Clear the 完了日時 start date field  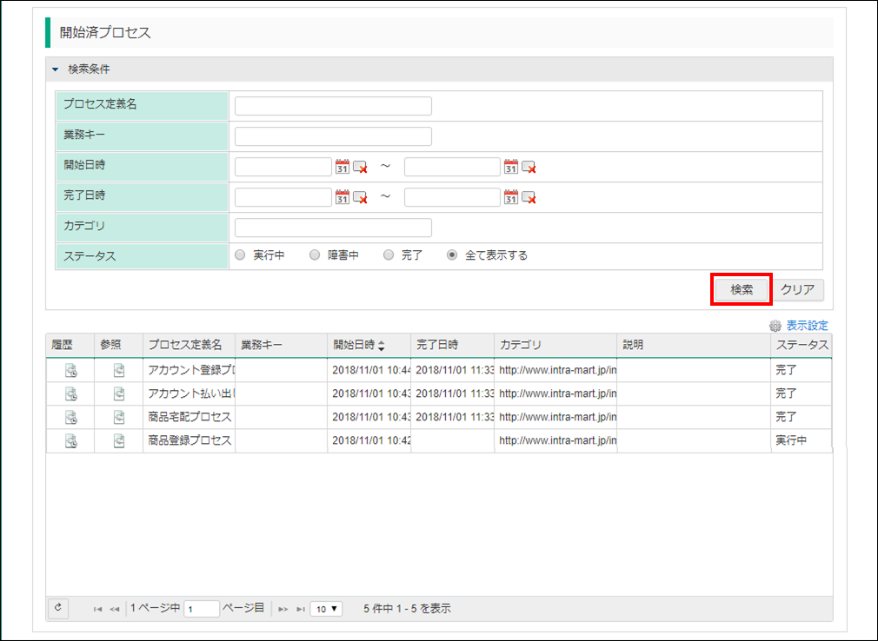360,197
